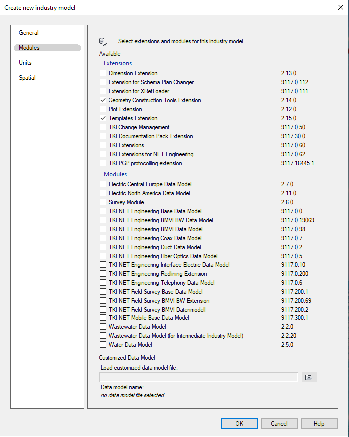The height and width of the screenshot is (437, 349).
Task: Enable Wastewater Data Model for Intermediate Industry Model
Action: pyautogui.click(x=103, y=336)
